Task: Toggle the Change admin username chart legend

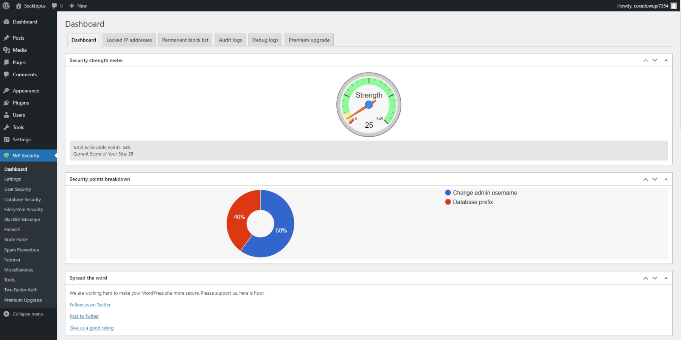Action: click(480, 193)
